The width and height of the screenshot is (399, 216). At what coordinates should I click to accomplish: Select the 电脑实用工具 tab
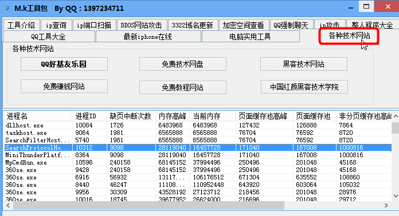click(x=251, y=37)
